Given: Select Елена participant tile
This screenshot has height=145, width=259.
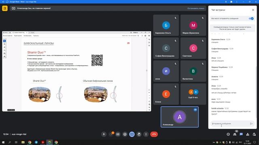Looking at the screenshot, I should [x=166, y=94].
